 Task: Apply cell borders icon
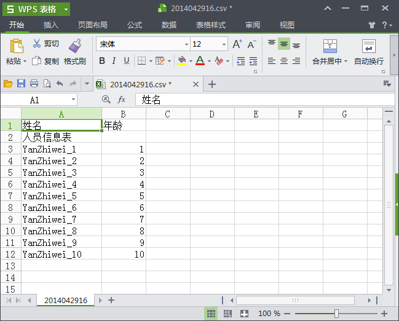(x=141, y=61)
